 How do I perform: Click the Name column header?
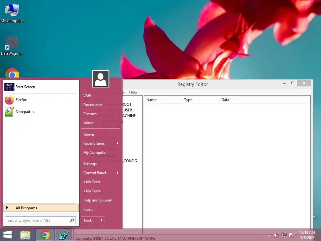click(x=163, y=100)
